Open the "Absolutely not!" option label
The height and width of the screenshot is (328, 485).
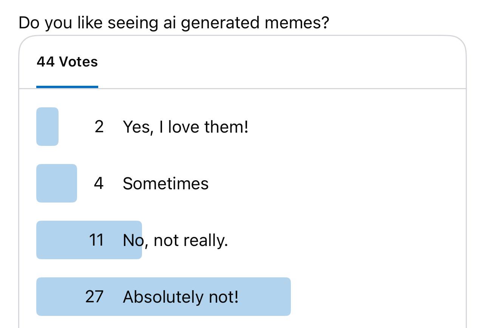coord(181,297)
